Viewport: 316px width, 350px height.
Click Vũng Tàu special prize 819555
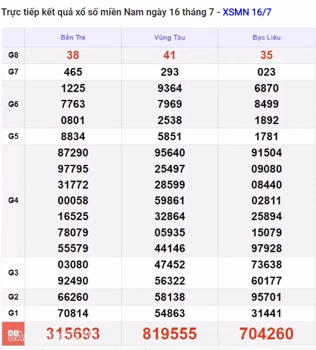tap(170, 333)
